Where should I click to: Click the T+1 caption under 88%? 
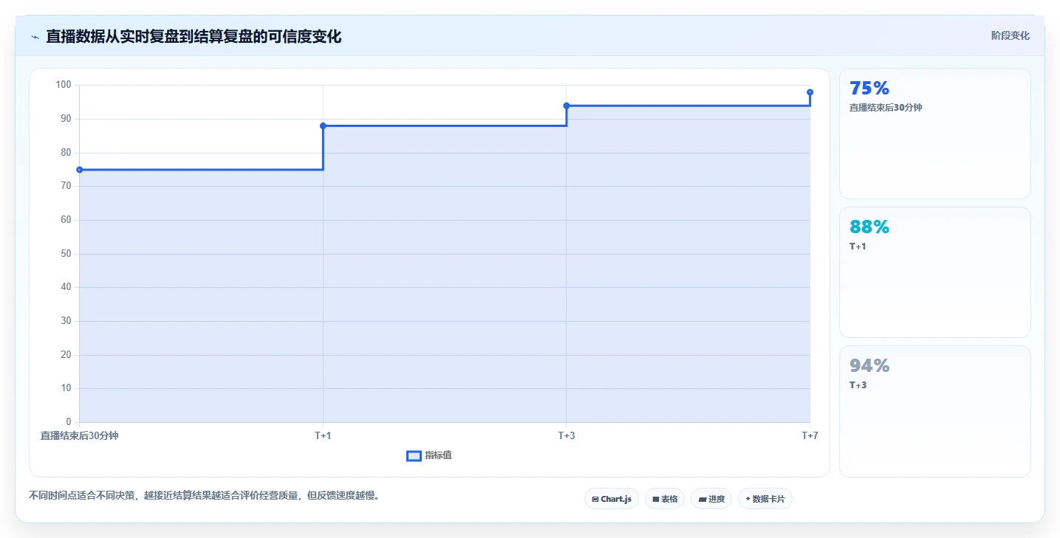pos(858,246)
